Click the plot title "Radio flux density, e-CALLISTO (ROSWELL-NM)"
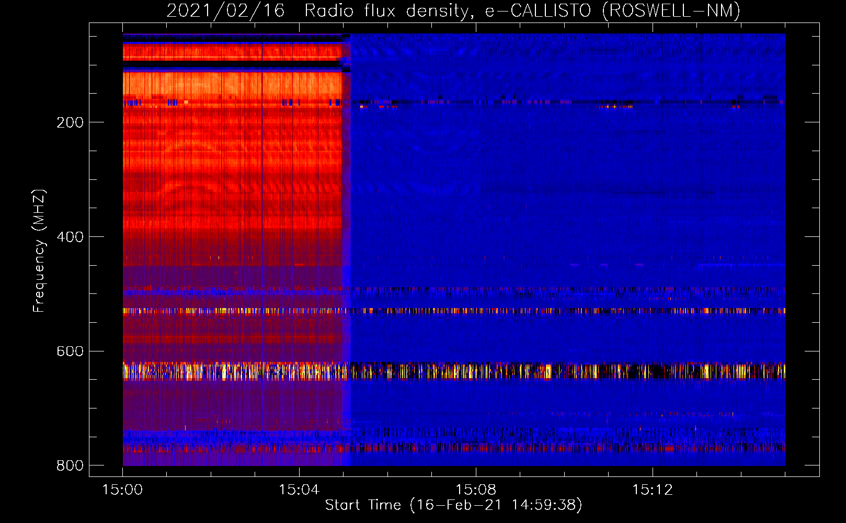This screenshot has width=846, height=523. [522, 11]
